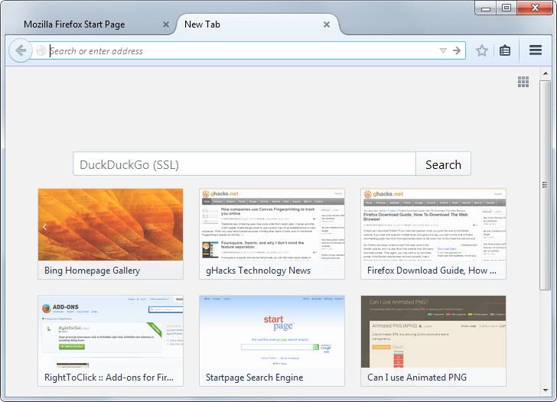Click the gHacks Technology News title text

(x=259, y=271)
